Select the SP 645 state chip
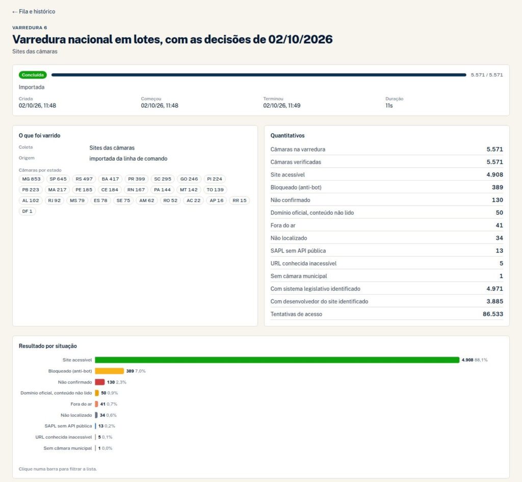This screenshot has width=522, height=482. tap(58, 179)
